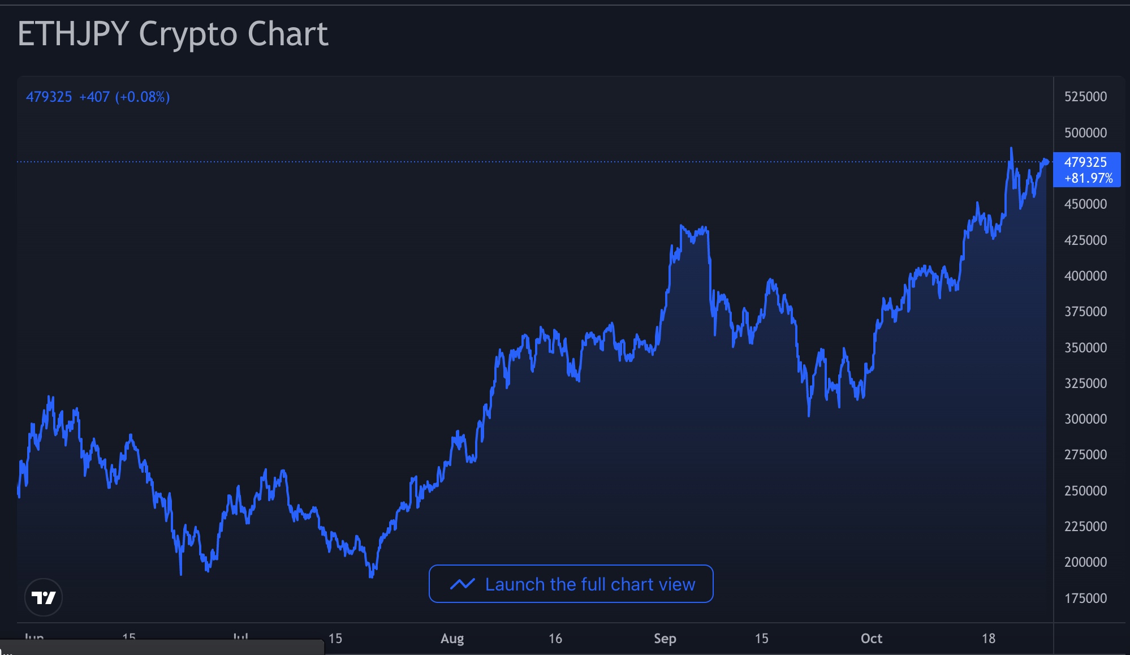The height and width of the screenshot is (655, 1130).
Task: Click the line-chart icon in the launch button
Action: [x=462, y=584]
